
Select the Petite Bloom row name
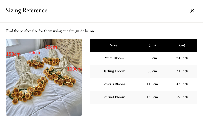click(x=114, y=58)
